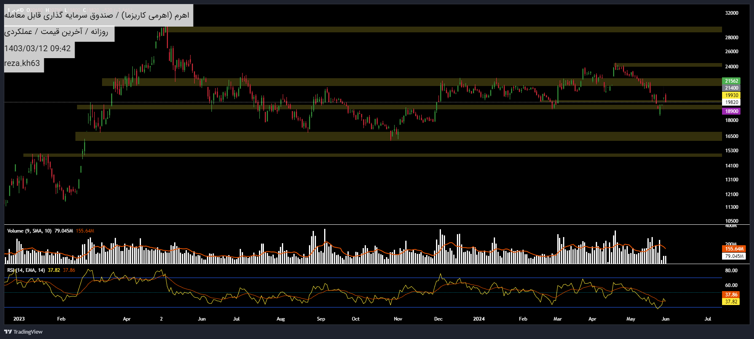Click the yellow 19930 price label
Image resolution: width=754 pixels, height=339 pixels.
[x=731, y=95]
